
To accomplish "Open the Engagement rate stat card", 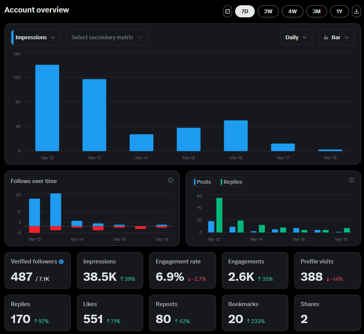I will [182, 270].
